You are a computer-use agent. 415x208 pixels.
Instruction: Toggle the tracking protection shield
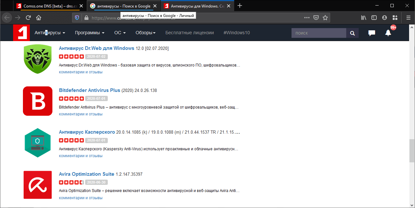tap(77, 18)
